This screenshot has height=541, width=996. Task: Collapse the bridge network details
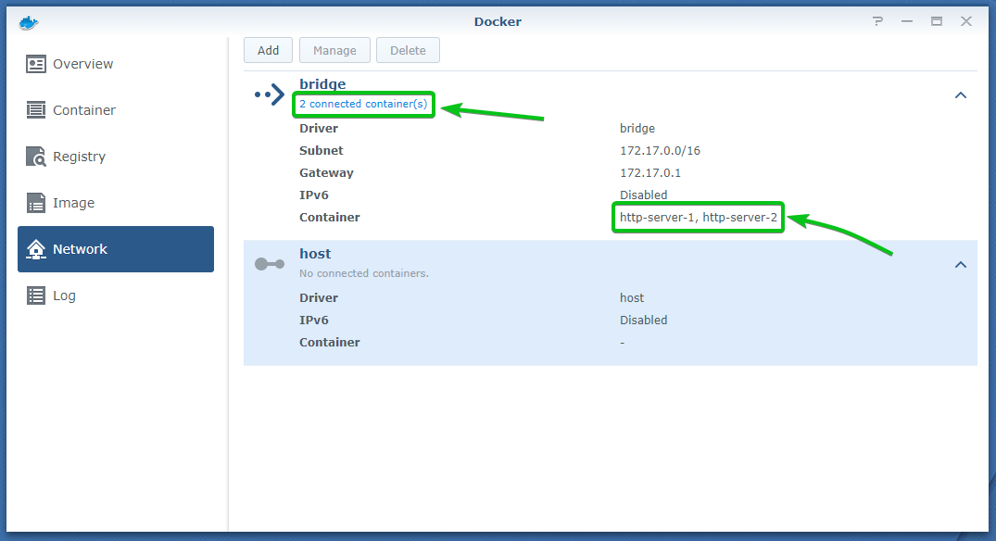tap(961, 95)
